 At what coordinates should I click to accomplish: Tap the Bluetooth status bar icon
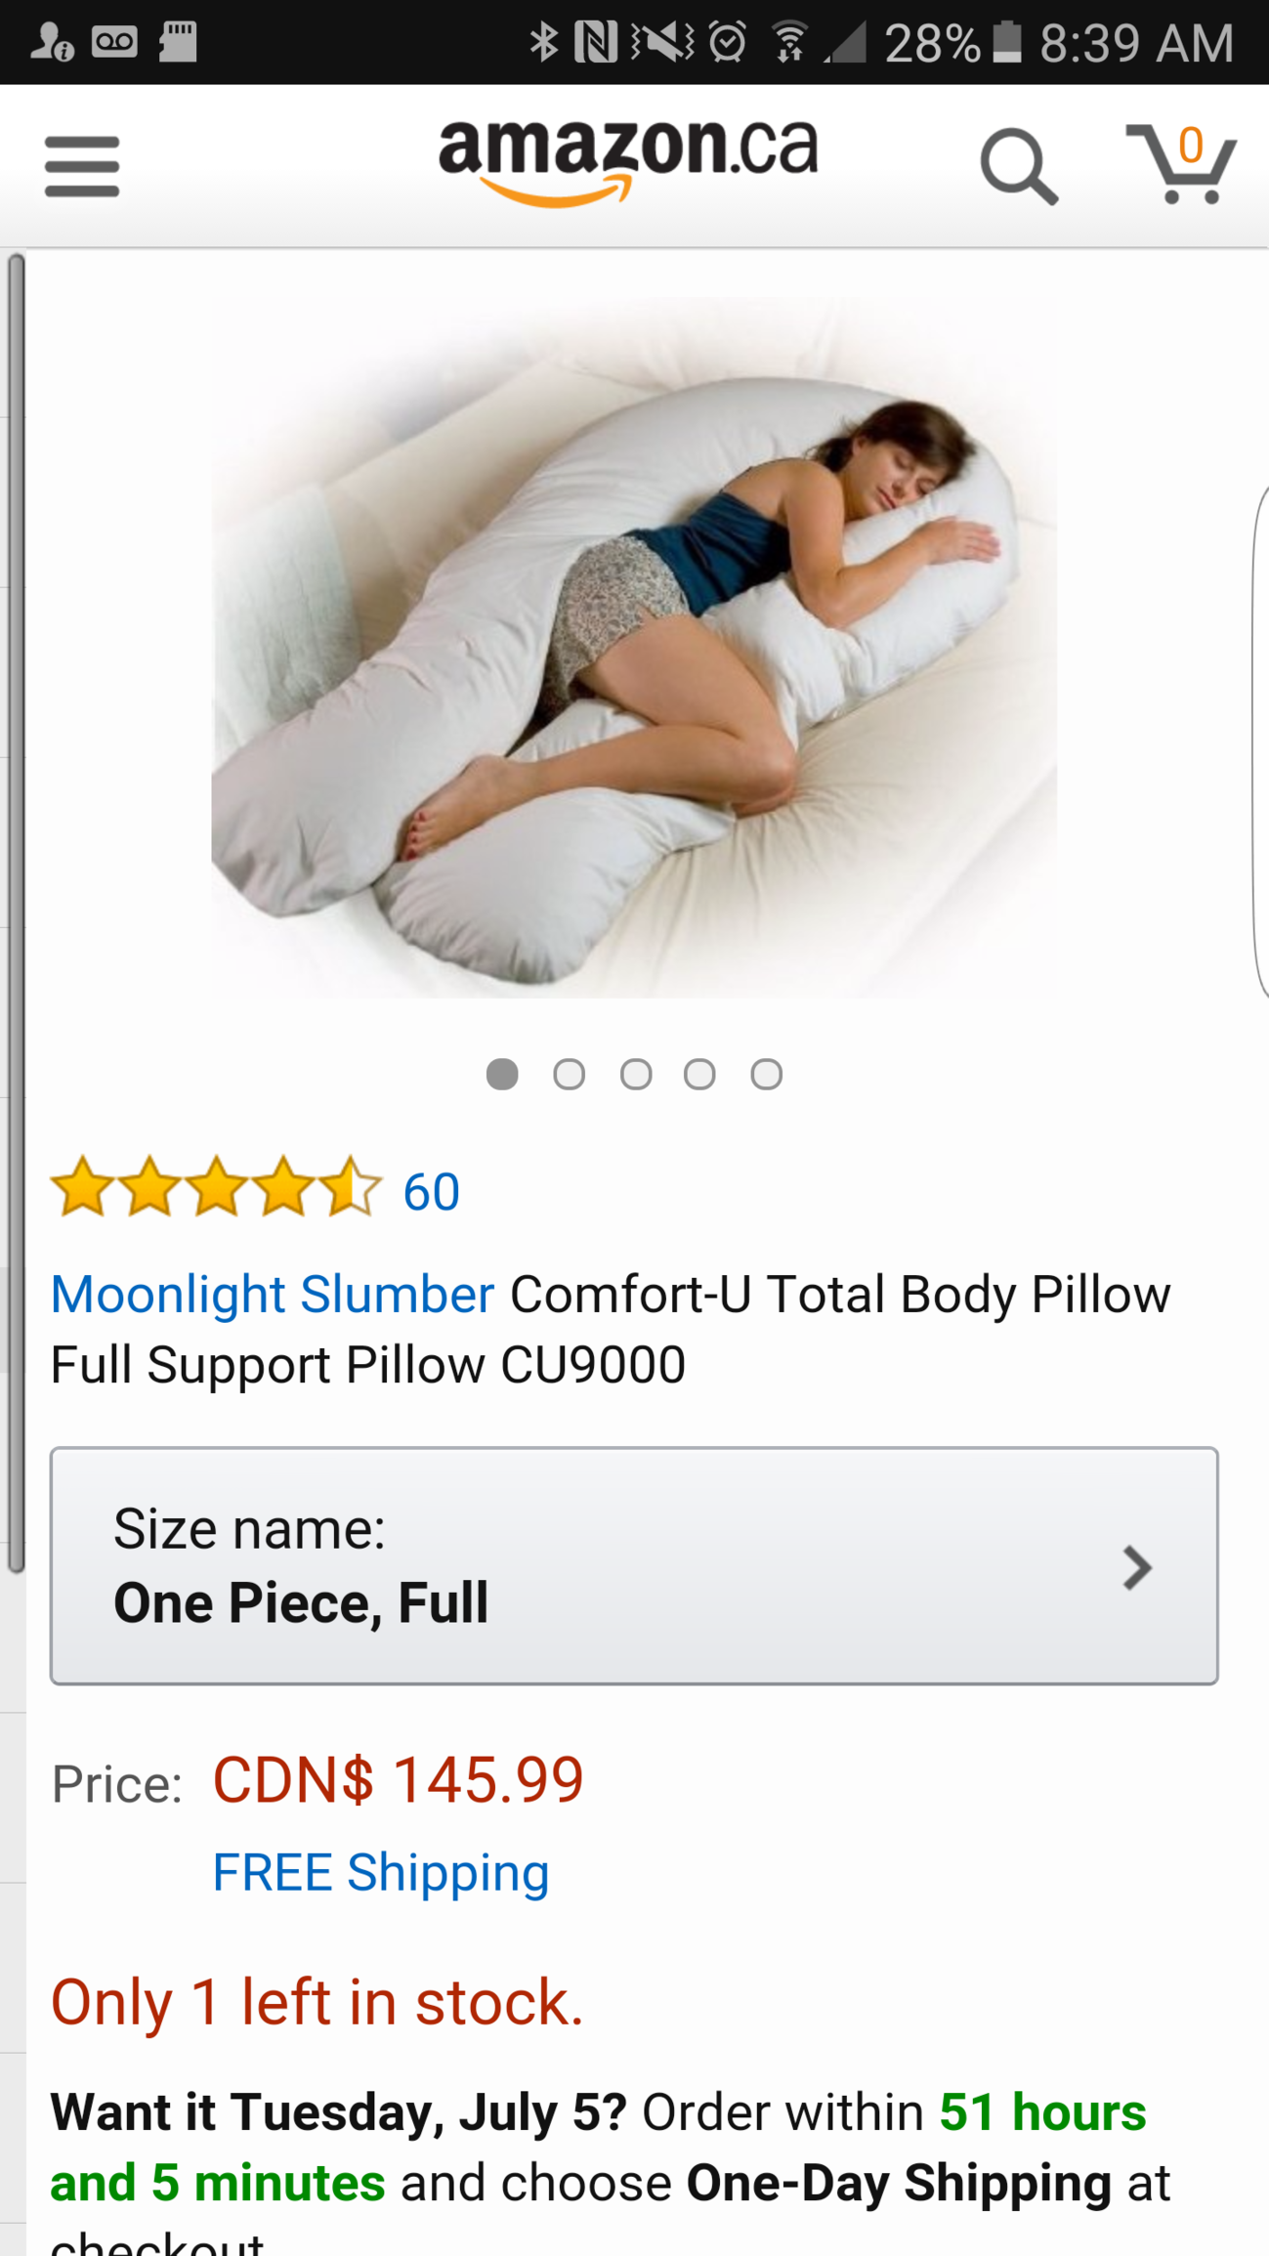coord(543,42)
